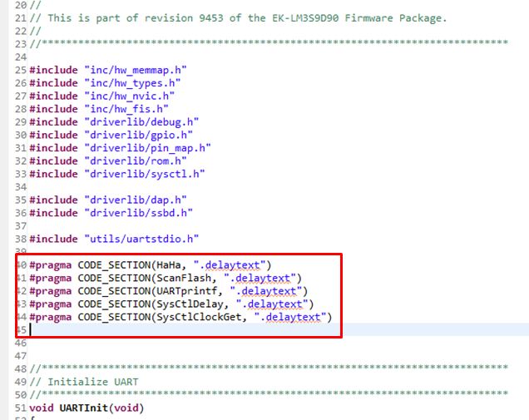Click the "// Initialize UART" comment
Viewport: 529px width, 420px height.
(x=84, y=382)
